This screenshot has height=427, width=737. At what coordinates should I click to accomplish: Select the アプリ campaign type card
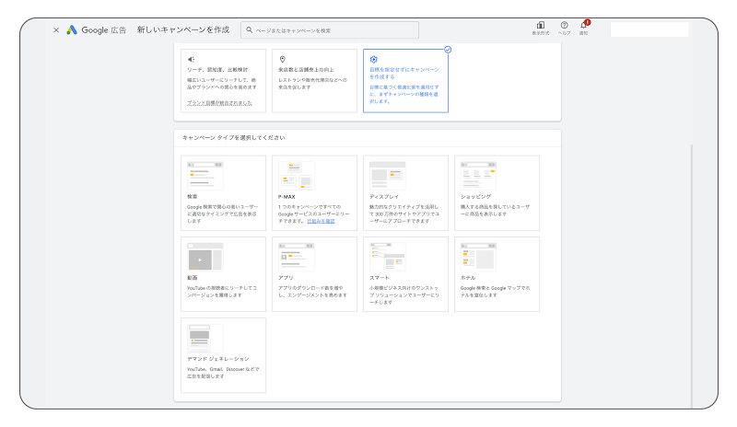314,274
